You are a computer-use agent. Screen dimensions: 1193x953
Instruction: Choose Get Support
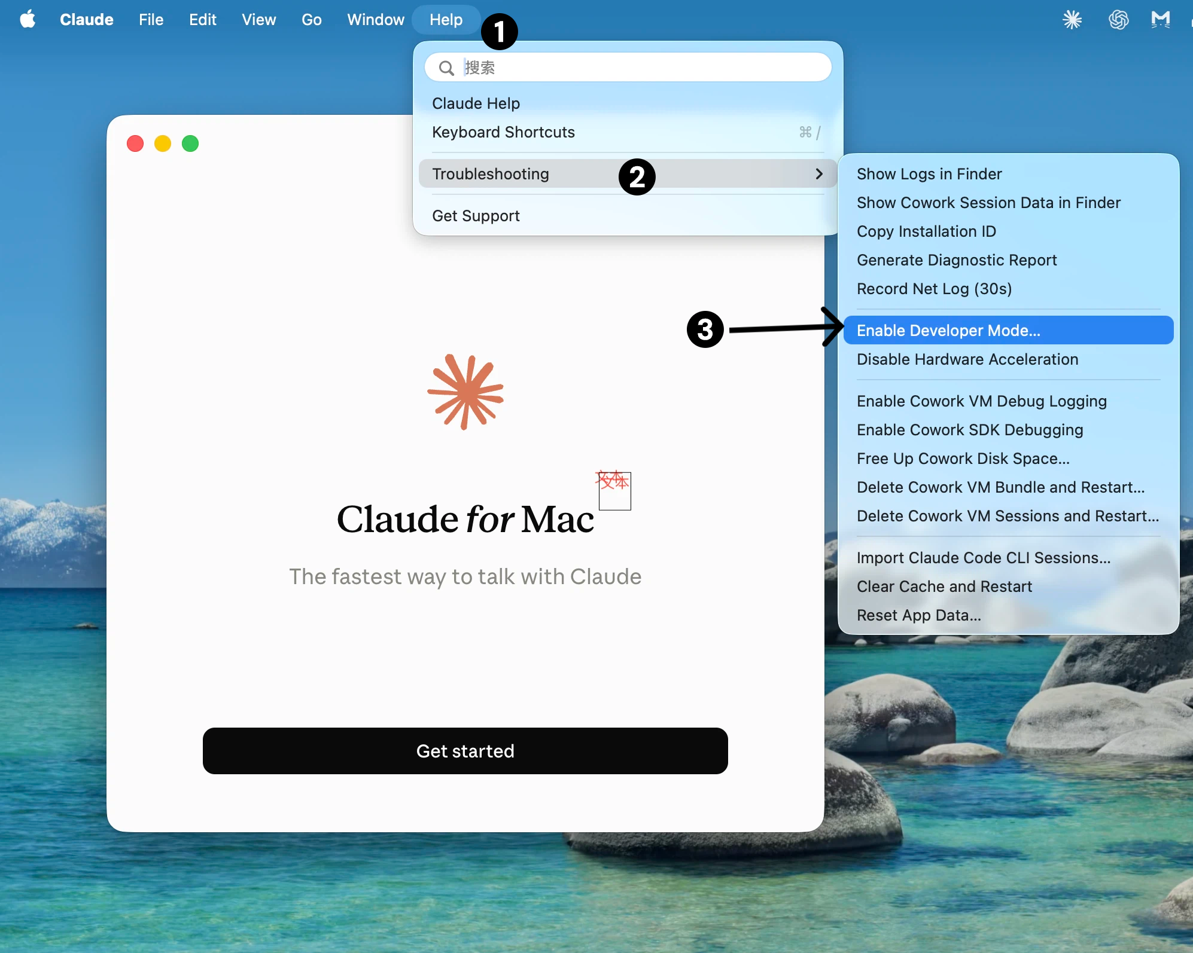point(628,216)
